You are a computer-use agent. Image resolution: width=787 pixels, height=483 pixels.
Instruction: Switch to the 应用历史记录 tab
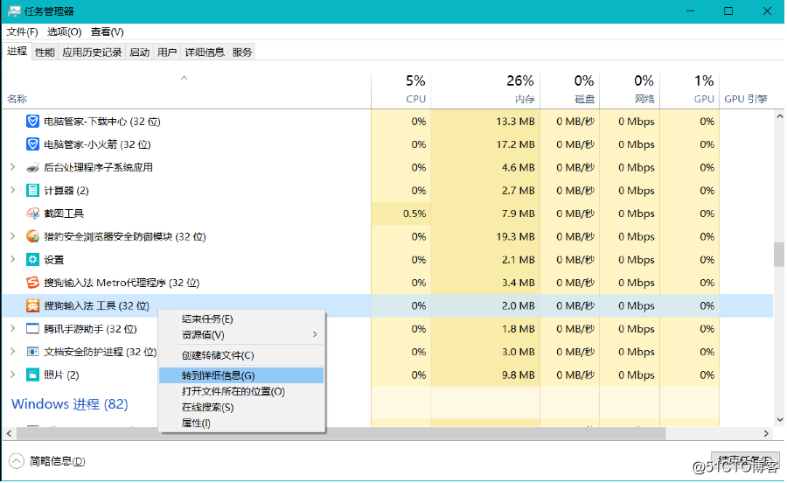[92, 52]
